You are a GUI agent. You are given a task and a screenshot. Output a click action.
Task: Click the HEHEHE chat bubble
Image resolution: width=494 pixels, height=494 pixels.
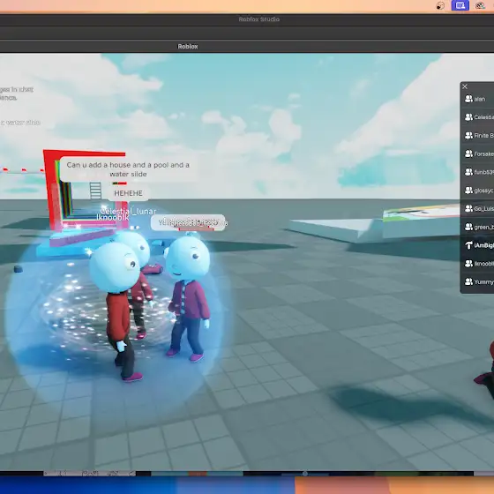128,193
